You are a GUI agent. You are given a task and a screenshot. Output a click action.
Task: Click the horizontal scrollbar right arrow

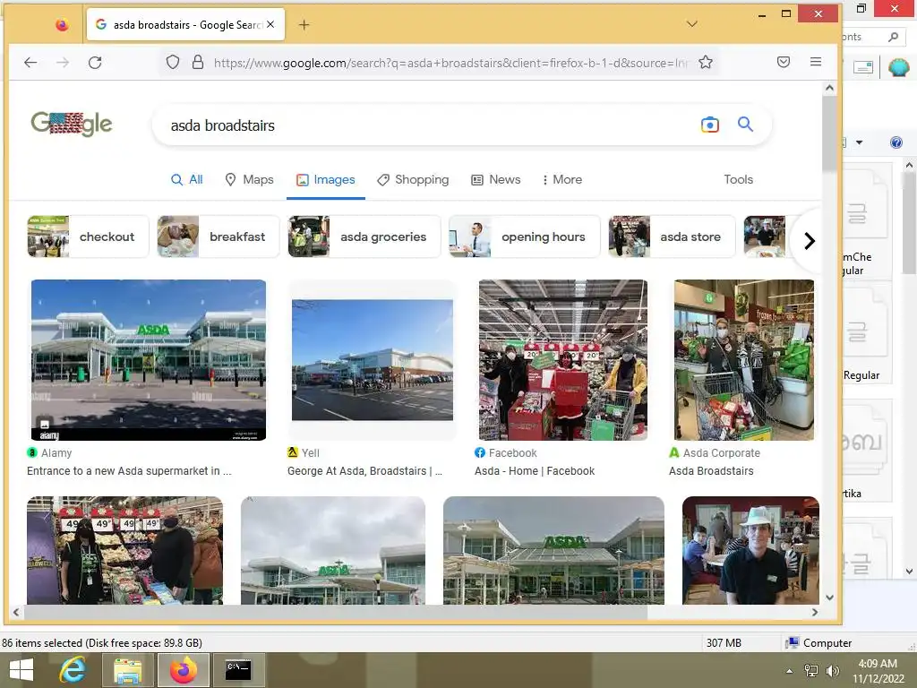point(815,612)
